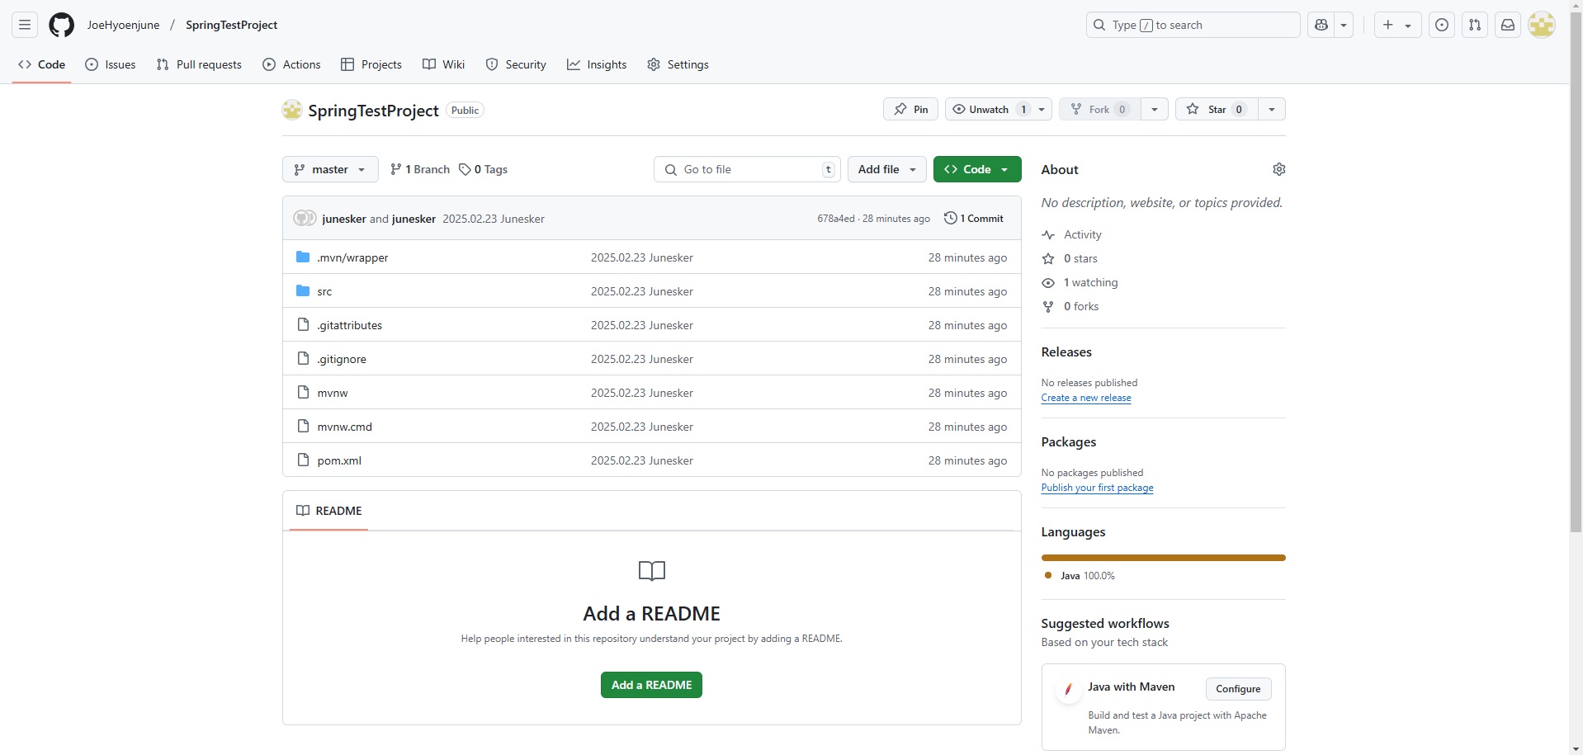Open the Activity link in About

(x=1072, y=234)
